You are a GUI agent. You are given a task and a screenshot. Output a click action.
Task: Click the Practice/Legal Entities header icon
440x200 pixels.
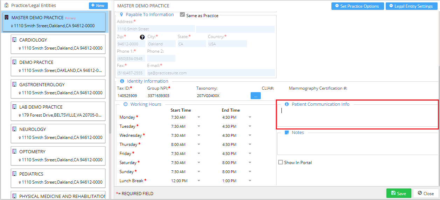tap(6, 5)
